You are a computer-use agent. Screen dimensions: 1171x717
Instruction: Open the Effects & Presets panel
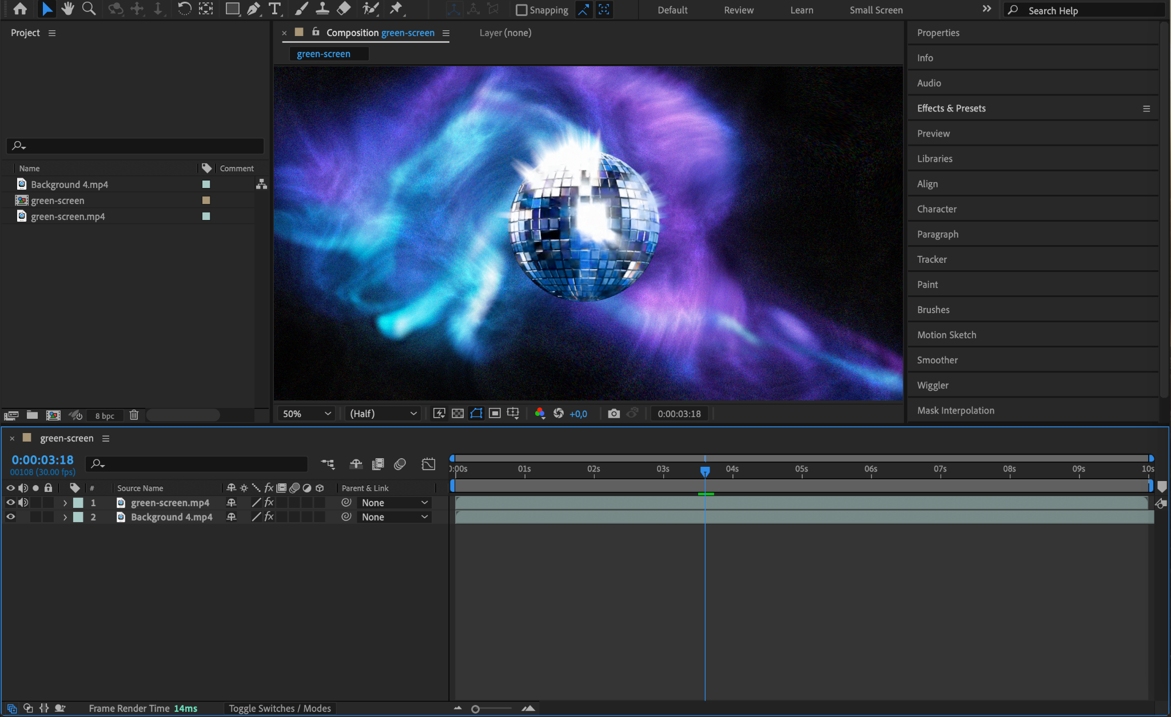[x=951, y=108]
